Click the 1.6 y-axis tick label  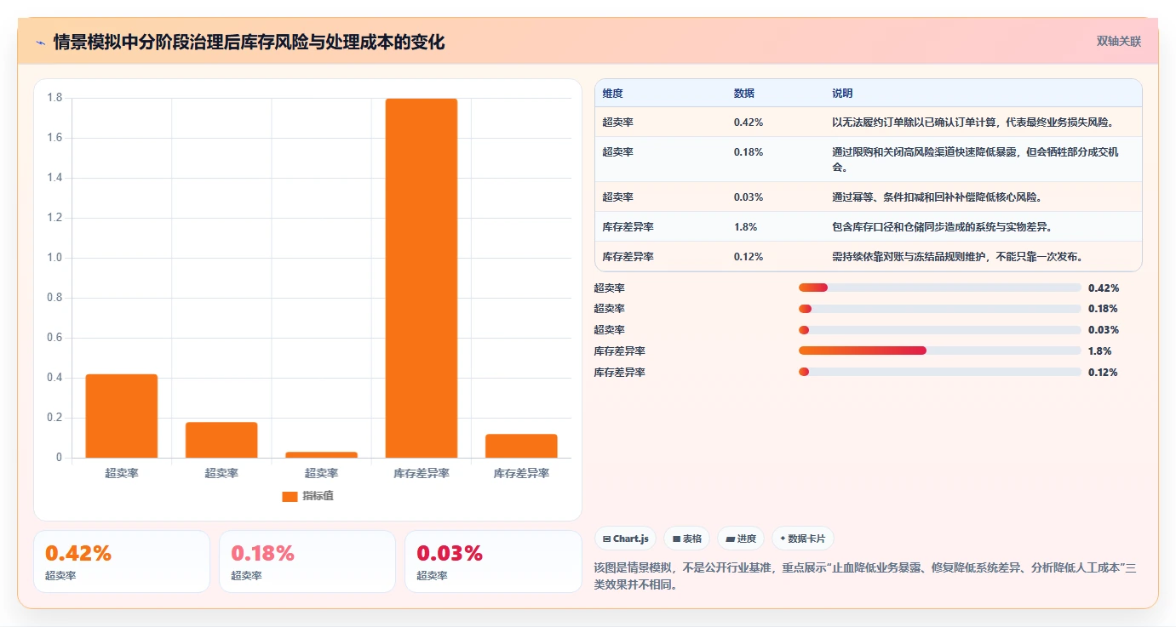54,138
